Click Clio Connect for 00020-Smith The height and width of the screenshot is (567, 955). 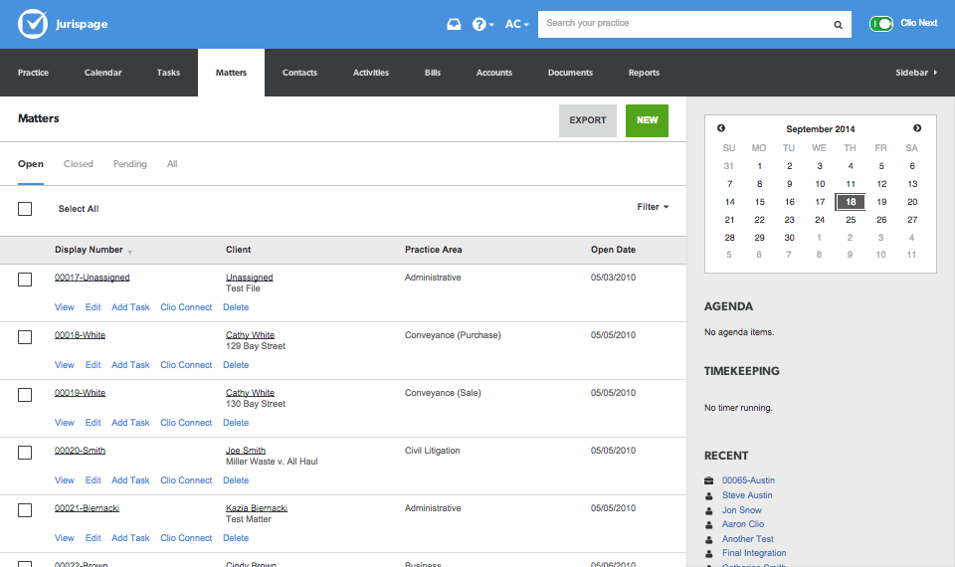pyautogui.click(x=186, y=480)
